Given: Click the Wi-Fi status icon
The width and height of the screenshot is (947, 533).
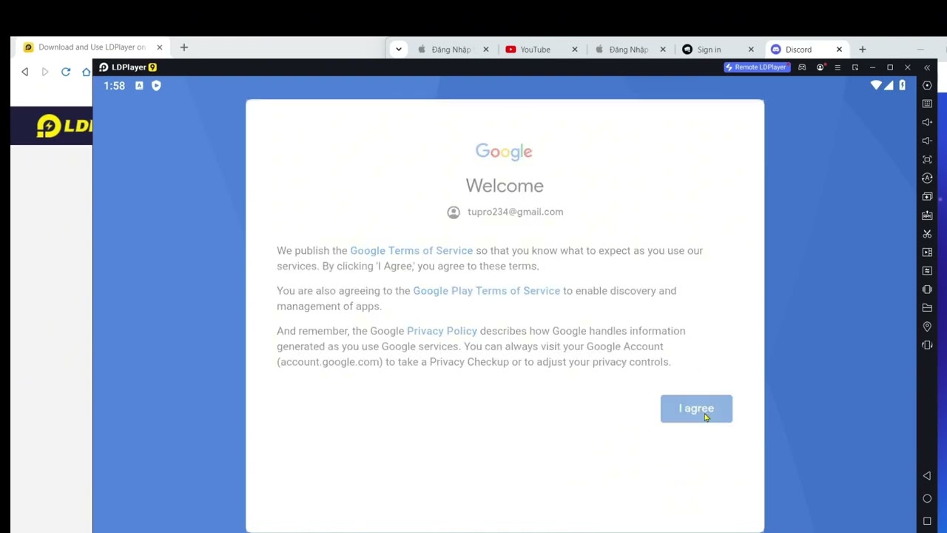Looking at the screenshot, I should [876, 85].
